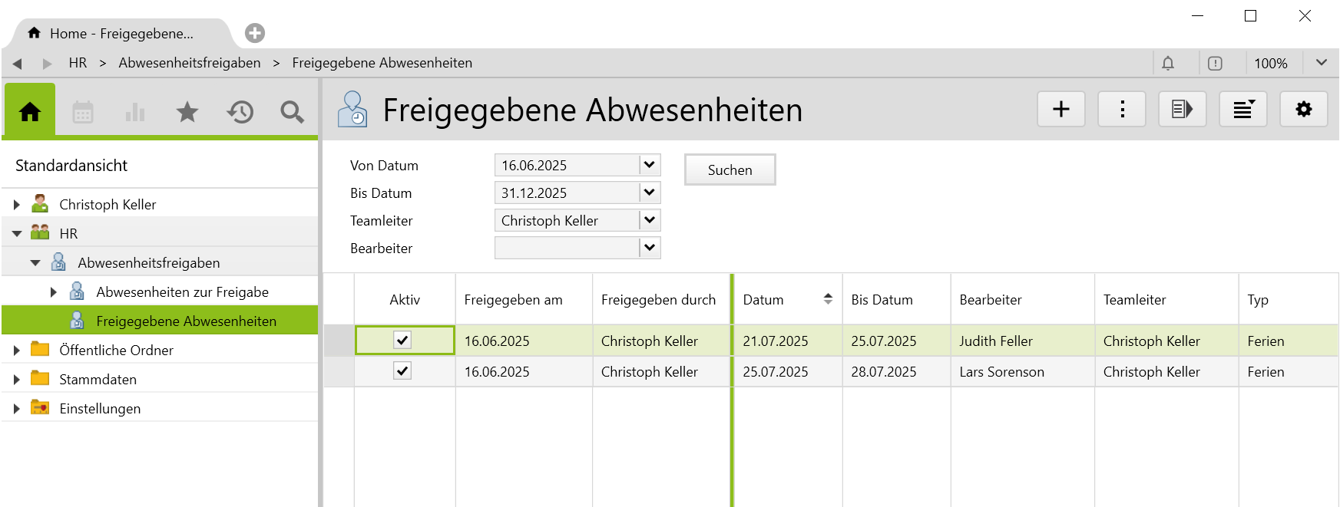Open notifications bell icon

pos(1168,63)
